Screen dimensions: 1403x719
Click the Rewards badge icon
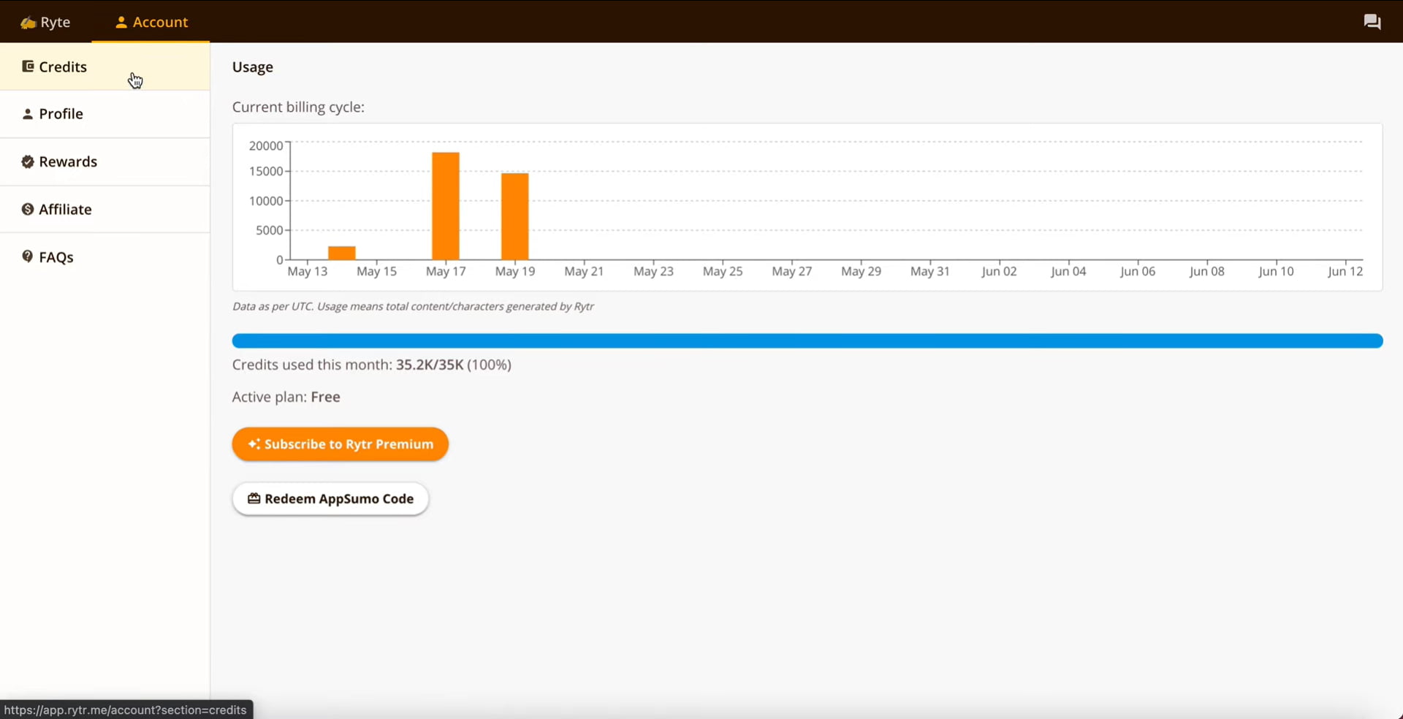point(28,161)
